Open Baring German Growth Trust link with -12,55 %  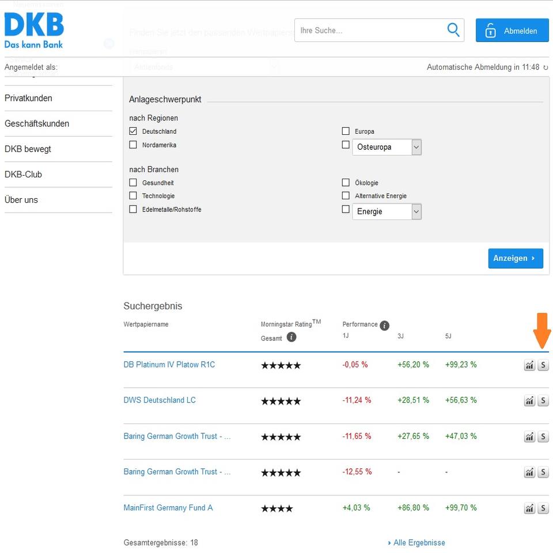[177, 472]
